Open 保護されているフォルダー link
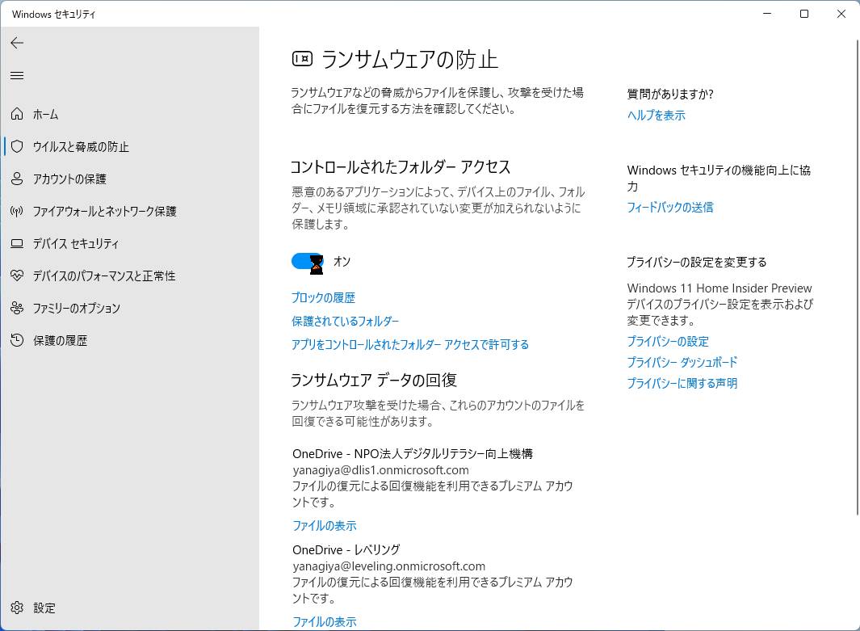Image resolution: width=860 pixels, height=631 pixels. point(345,321)
